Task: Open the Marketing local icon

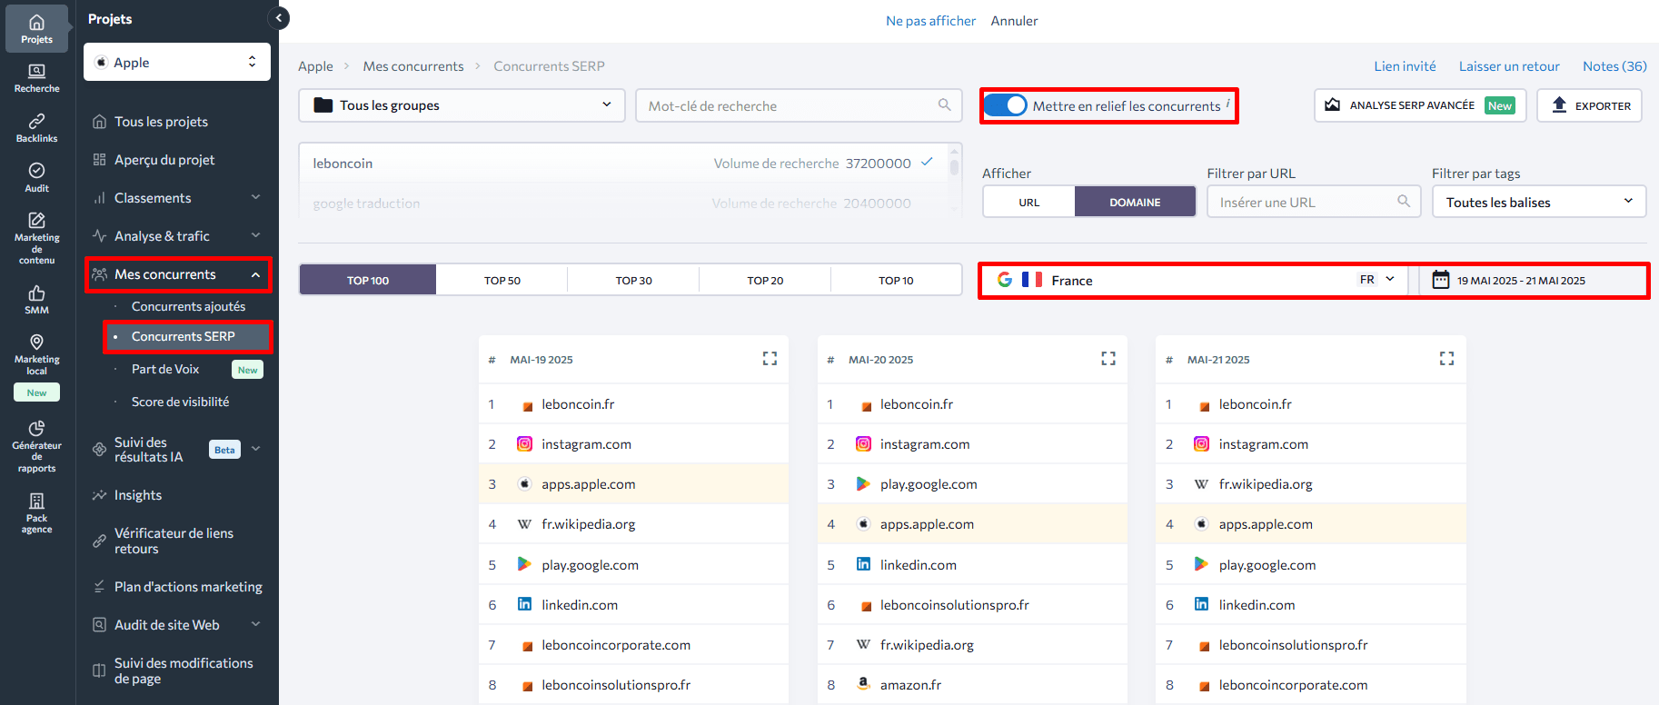Action: (x=36, y=353)
